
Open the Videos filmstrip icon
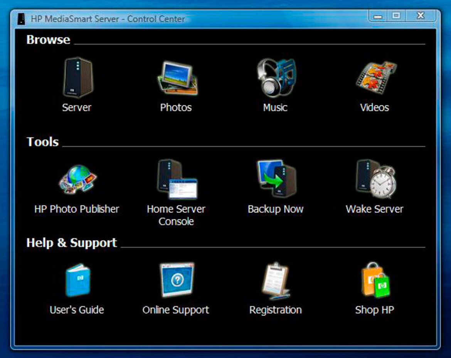pos(376,77)
